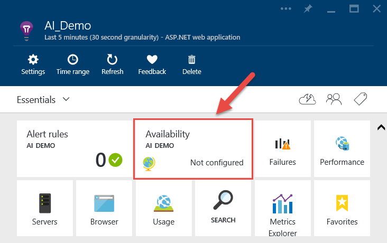Click the tags label icon

click(361, 99)
